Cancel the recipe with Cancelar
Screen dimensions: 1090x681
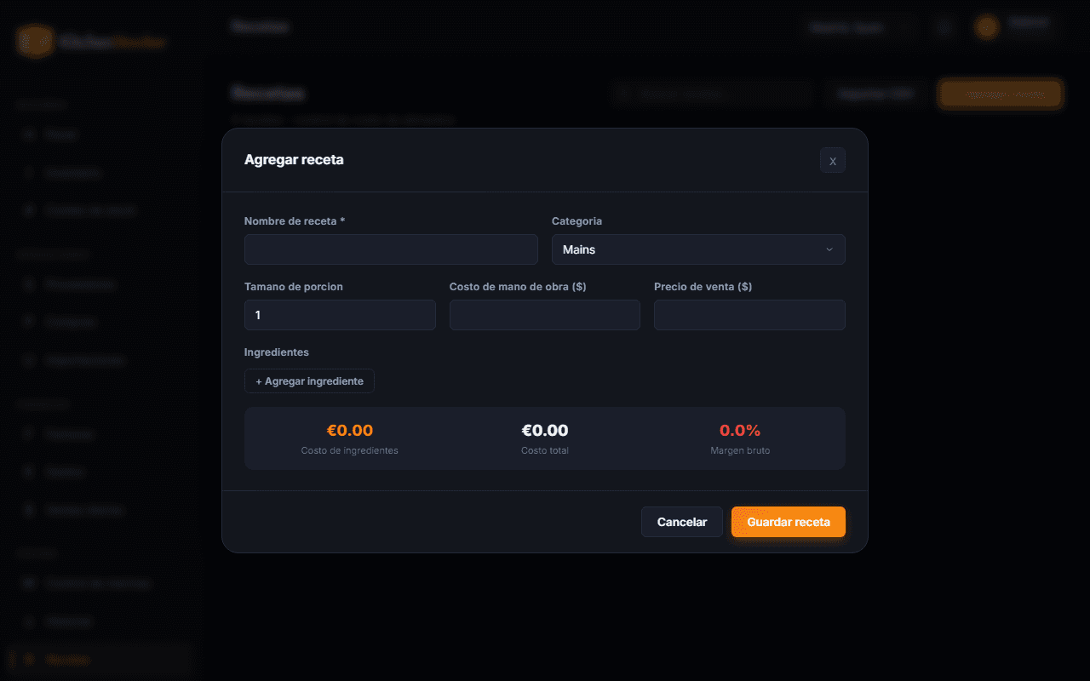click(x=682, y=522)
